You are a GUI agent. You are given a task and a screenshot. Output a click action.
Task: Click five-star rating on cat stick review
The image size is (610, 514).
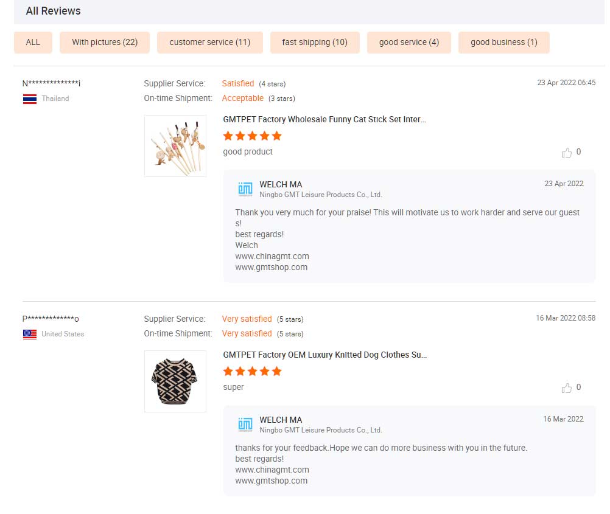pos(252,136)
